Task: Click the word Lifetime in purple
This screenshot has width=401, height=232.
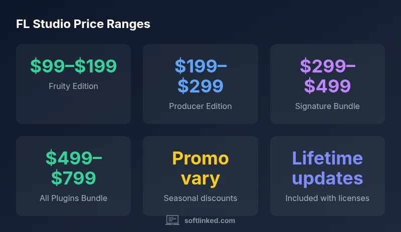Action: pos(327,158)
